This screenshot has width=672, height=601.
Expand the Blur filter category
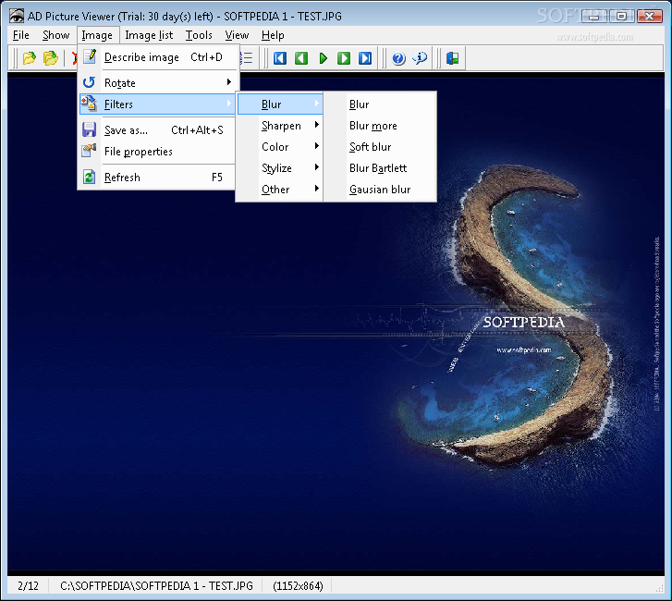pyautogui.click(x=280, y=104)
